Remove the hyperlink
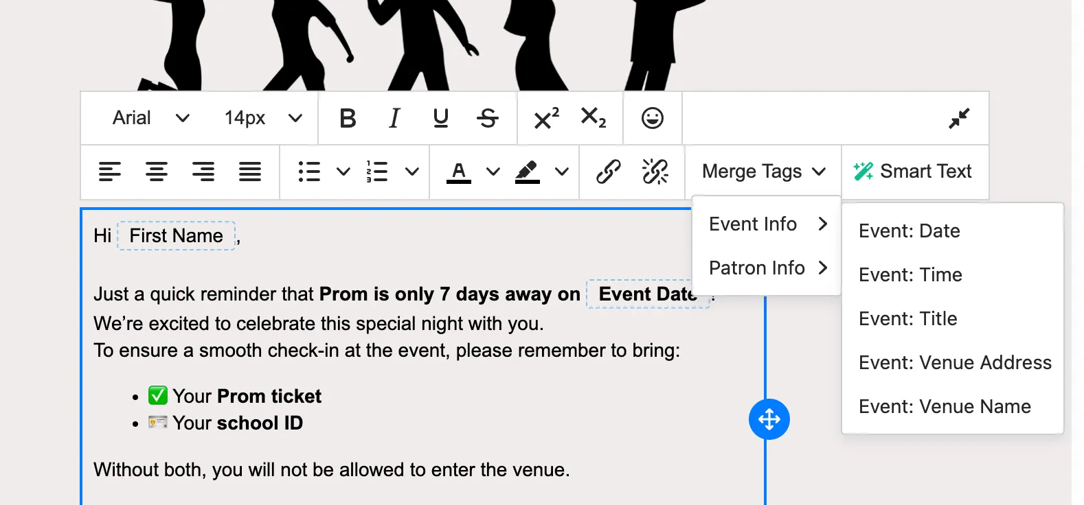This screenshot has height=505, width=1084. [655, 172]
